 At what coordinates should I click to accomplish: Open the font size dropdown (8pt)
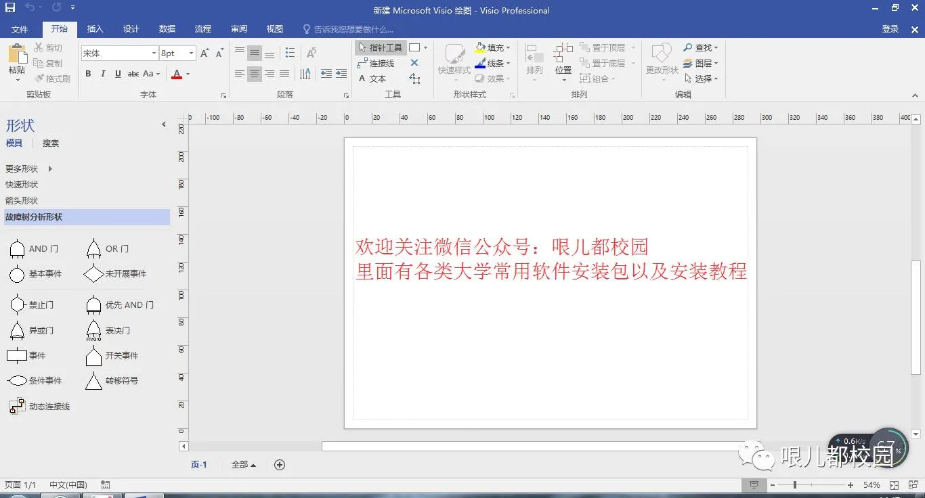192,53
